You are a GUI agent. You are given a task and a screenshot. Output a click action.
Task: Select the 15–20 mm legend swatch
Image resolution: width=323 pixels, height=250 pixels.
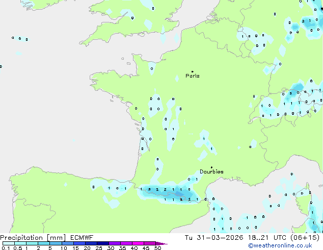79,243
